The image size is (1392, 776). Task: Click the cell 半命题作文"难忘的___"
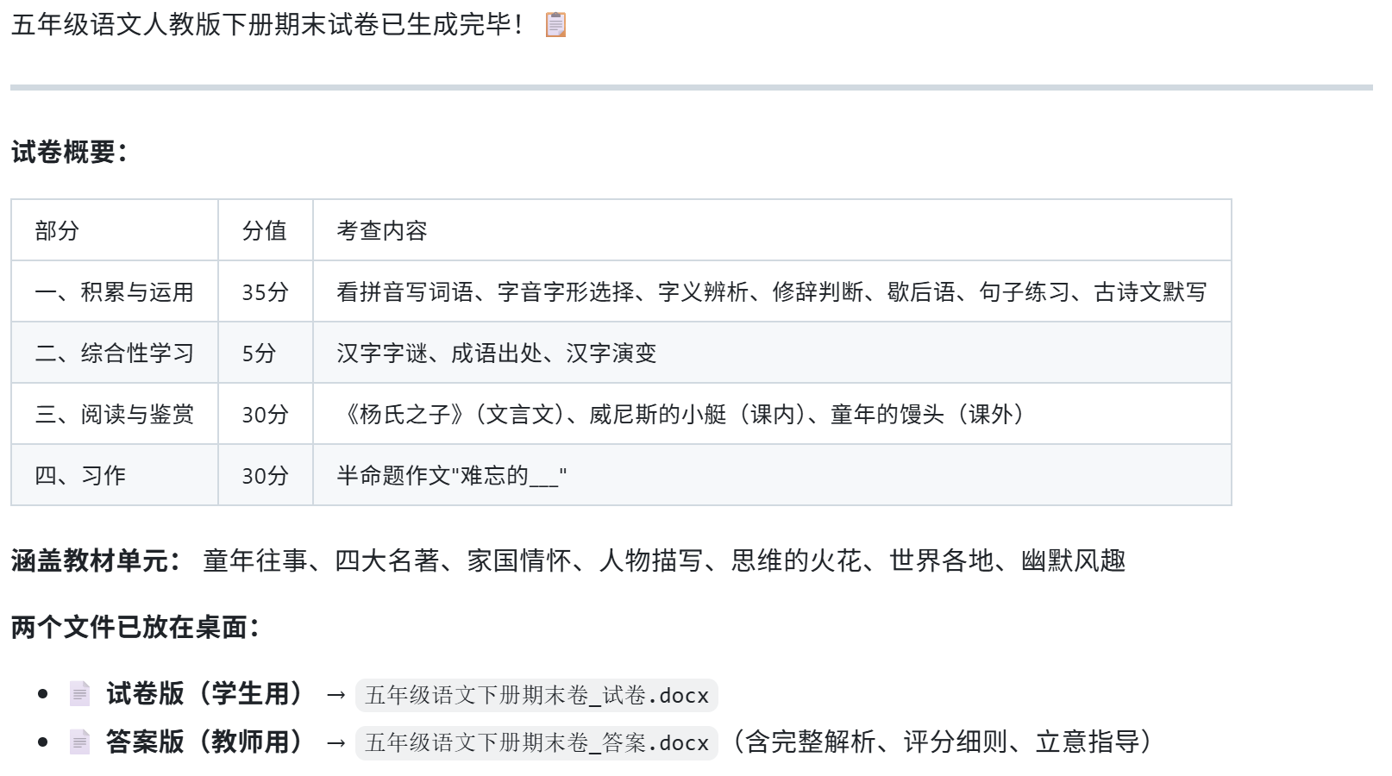(772, 475)
